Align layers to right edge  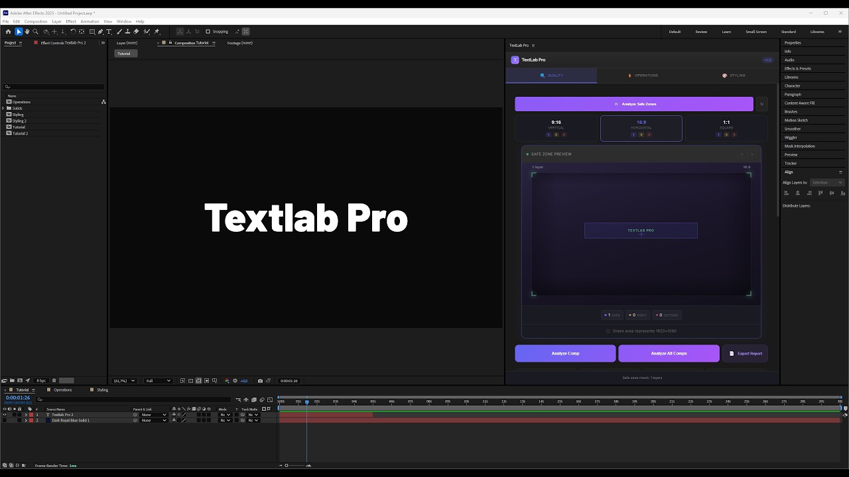(x=809, y=193)
